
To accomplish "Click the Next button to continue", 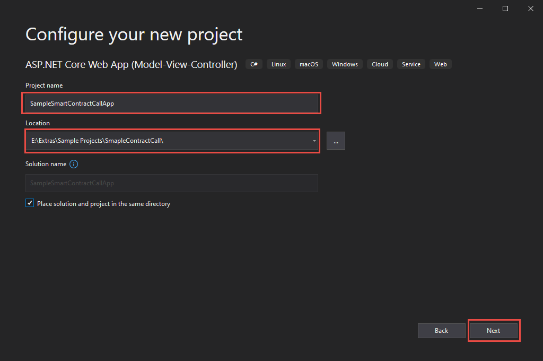I will coord(494,330).
